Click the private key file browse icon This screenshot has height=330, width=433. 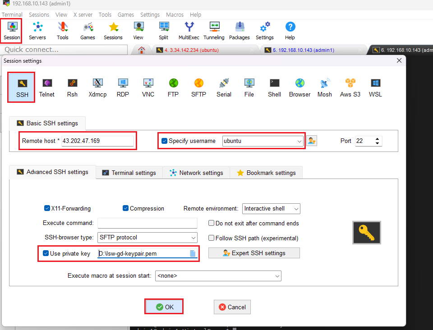pyautogui.click(x=193, y=253)
